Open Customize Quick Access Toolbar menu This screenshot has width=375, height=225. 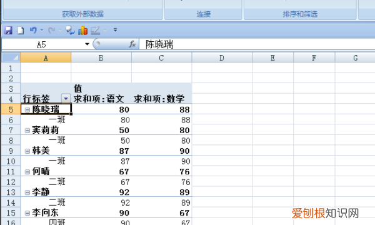tap(115, 30)
